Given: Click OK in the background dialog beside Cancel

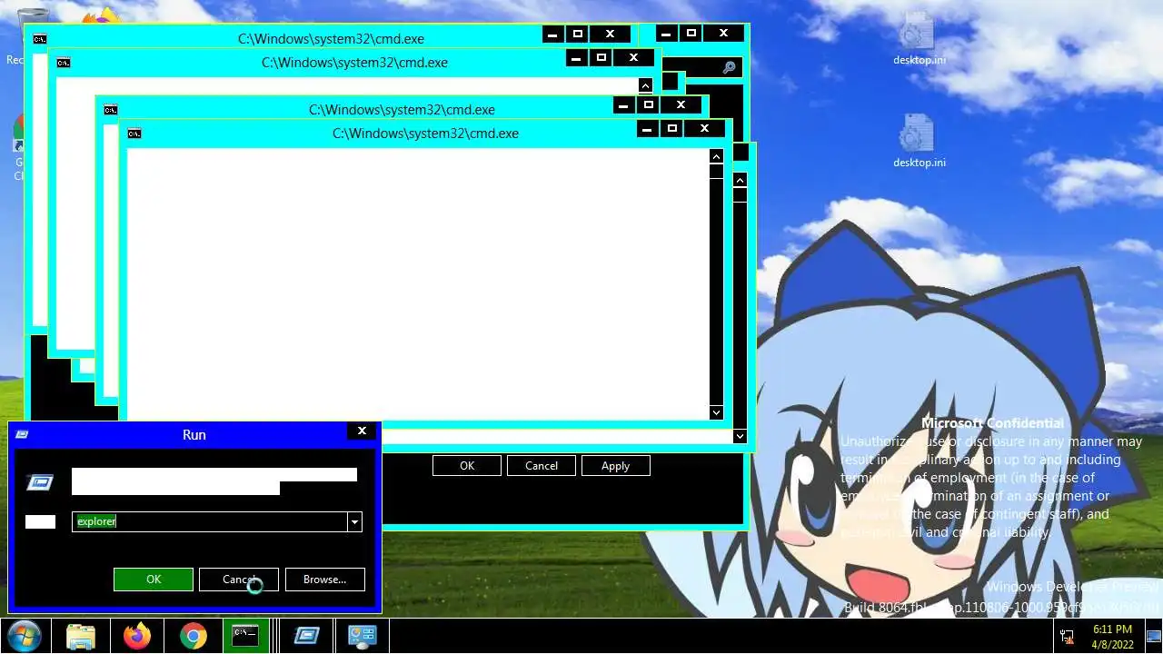Looking at the screenshot, I should click(467, 466).
